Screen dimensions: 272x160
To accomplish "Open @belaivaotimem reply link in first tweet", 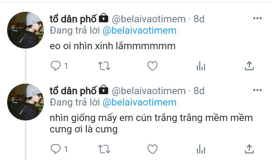I will [x=140, y=31].
